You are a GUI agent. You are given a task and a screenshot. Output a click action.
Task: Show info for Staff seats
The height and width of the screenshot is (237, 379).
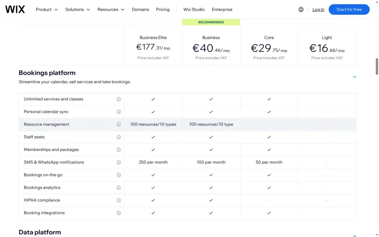click(x=119, y=137)
